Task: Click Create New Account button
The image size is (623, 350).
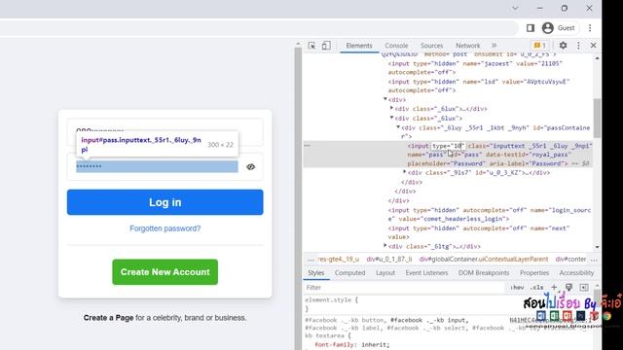Action: point(165,272)
